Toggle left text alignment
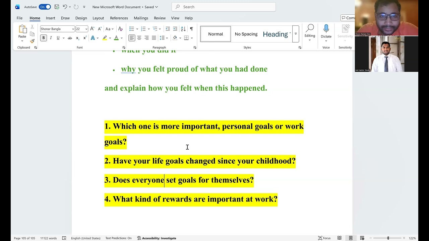Screen dimensions: 429x241 (x=132, y=38)
